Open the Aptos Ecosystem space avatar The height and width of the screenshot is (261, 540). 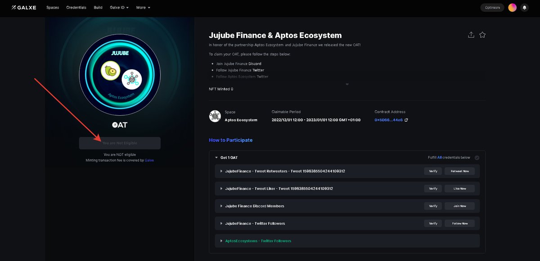coord(215,116)
